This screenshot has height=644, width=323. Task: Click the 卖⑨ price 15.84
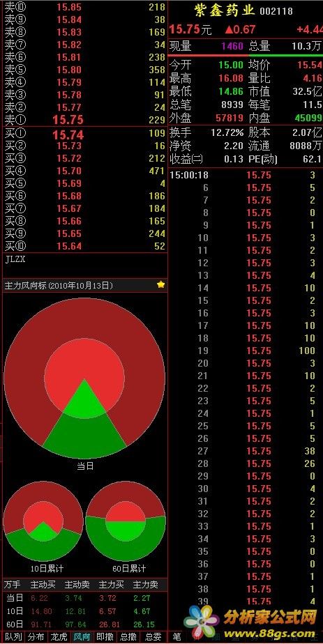[69, 20]
